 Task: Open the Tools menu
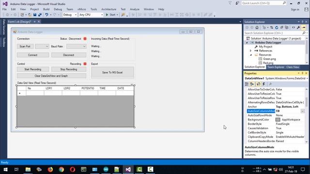click(93, 9)
